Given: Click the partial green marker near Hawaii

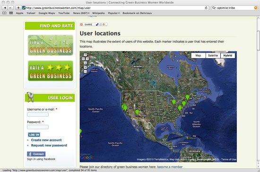Looking at the screenshot, I should pos(80,132).
